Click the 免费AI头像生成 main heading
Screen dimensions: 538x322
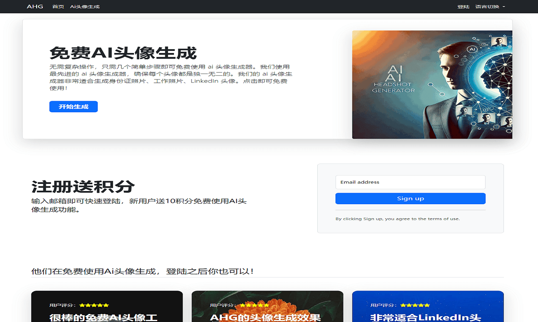123,53
